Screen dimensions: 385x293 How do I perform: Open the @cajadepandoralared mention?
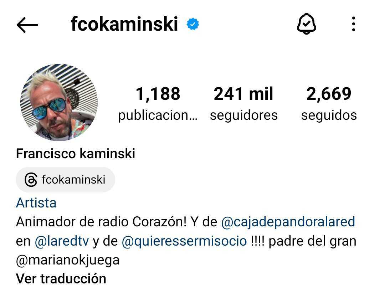pyautogui.click(x=288, y=222)
